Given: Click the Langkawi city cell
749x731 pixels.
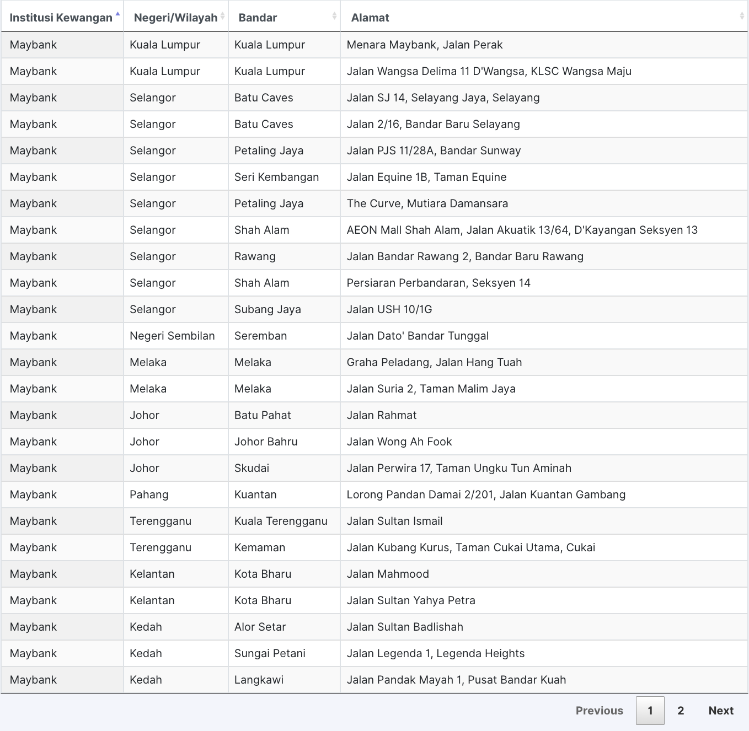Looking at the screenshot, I should [259, 680].
